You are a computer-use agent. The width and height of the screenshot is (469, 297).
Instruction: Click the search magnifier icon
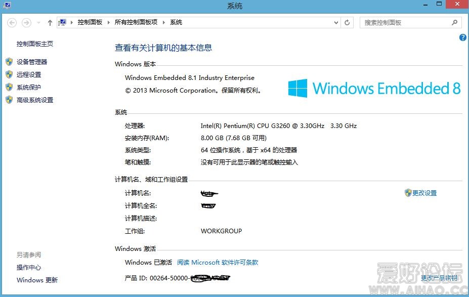(x=455, y=22)
